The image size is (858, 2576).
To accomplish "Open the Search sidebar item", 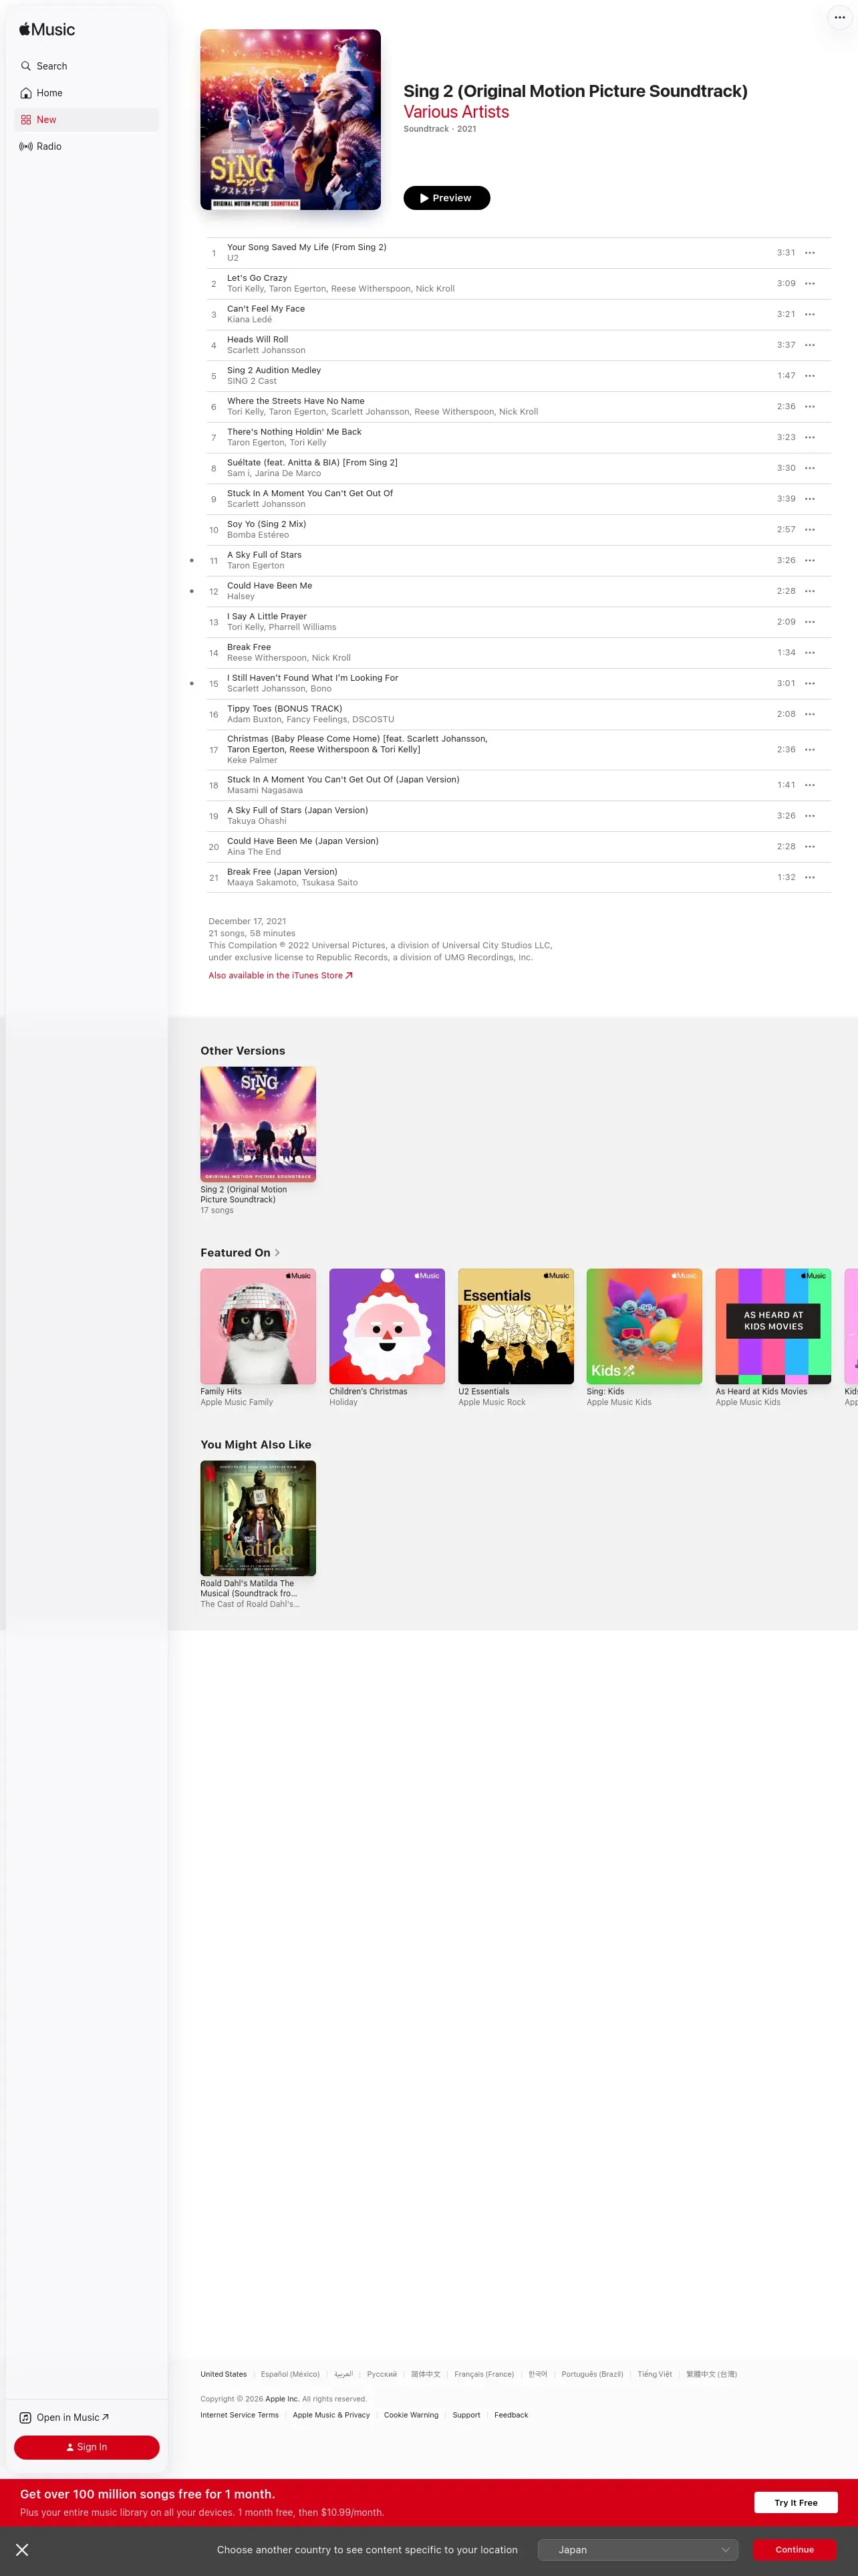I will [86, 66].
